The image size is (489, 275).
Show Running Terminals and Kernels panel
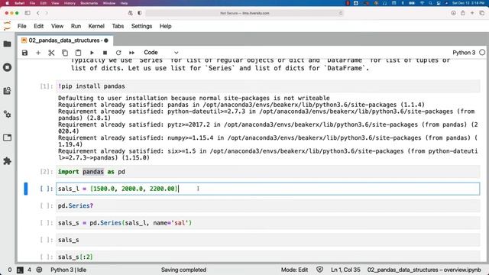point(7,67)
